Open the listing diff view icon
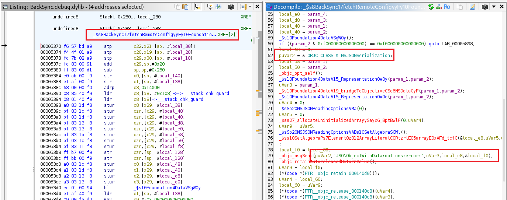The width and height of the screenshot is (507, 200). (219, 7)
